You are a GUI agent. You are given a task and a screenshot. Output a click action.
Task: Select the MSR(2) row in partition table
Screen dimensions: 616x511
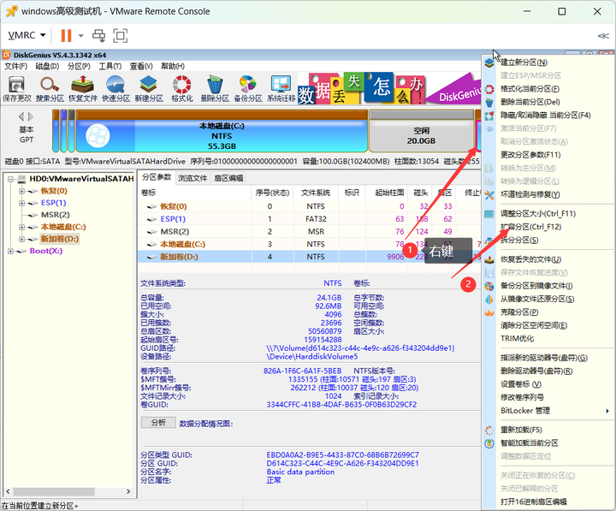(310, 231)
